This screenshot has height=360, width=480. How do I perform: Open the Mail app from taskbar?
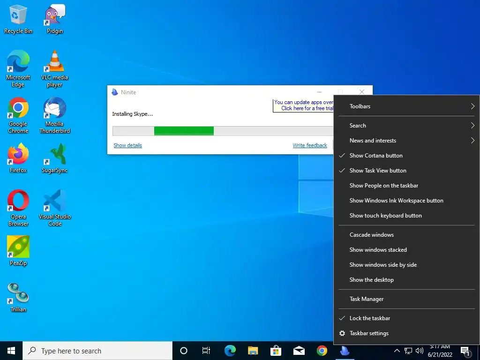point(299,351)
